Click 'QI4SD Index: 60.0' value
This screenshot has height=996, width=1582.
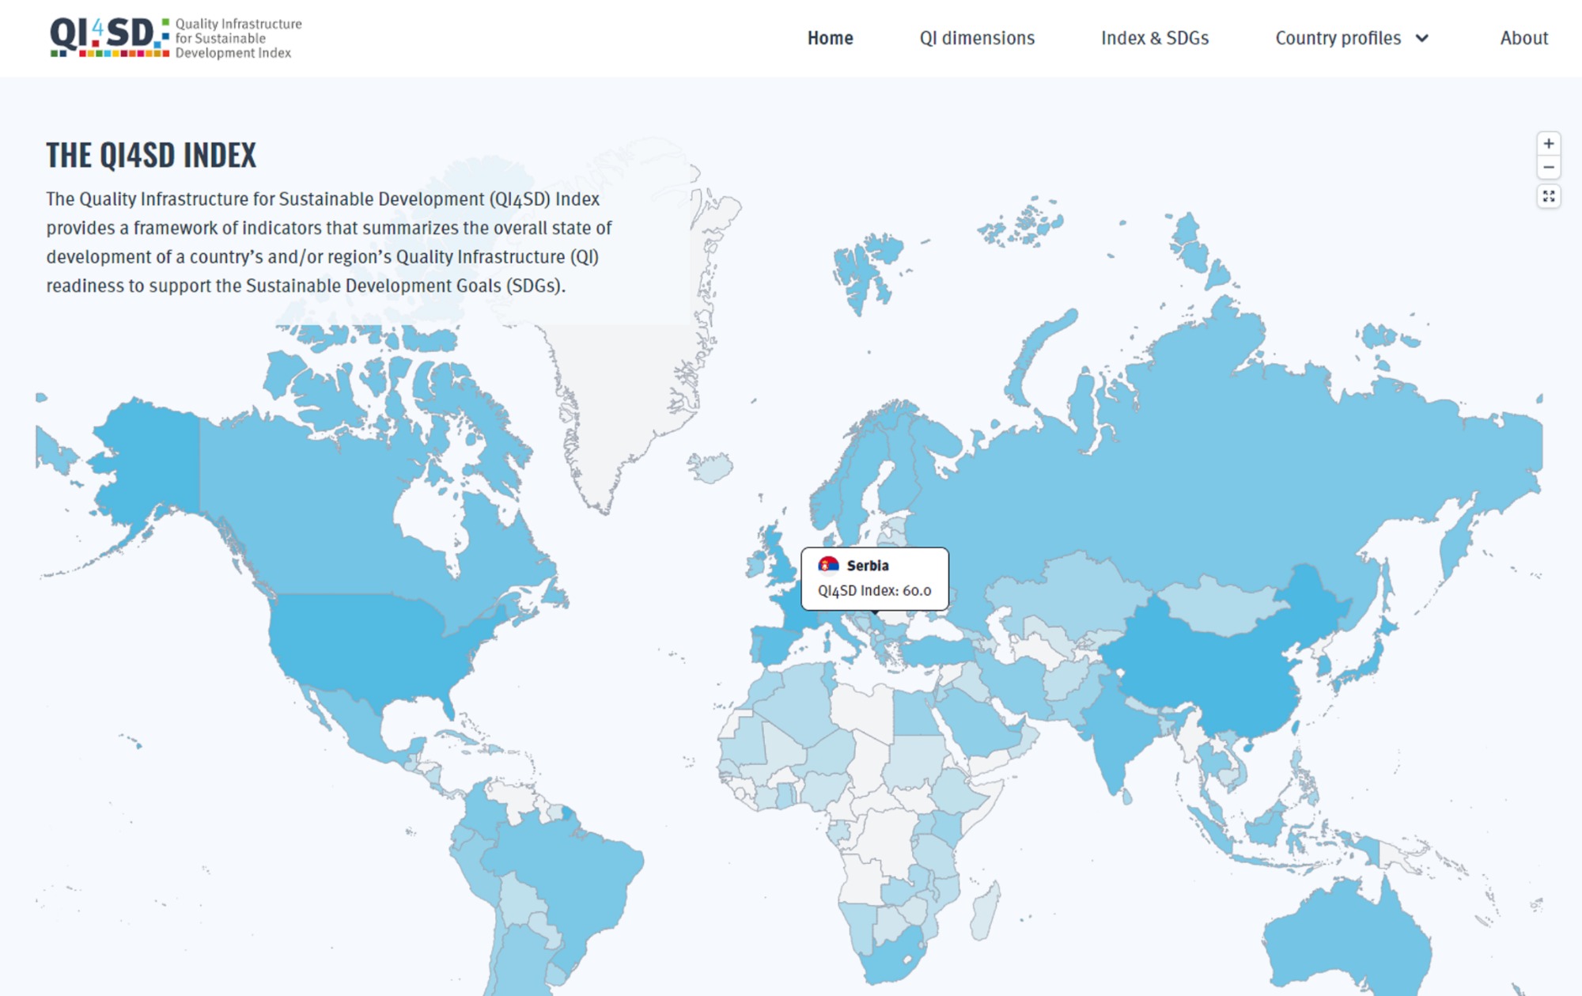[x=874, y=590]
